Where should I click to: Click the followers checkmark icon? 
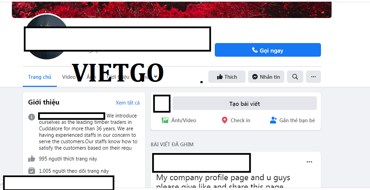[x=32, y=171]
